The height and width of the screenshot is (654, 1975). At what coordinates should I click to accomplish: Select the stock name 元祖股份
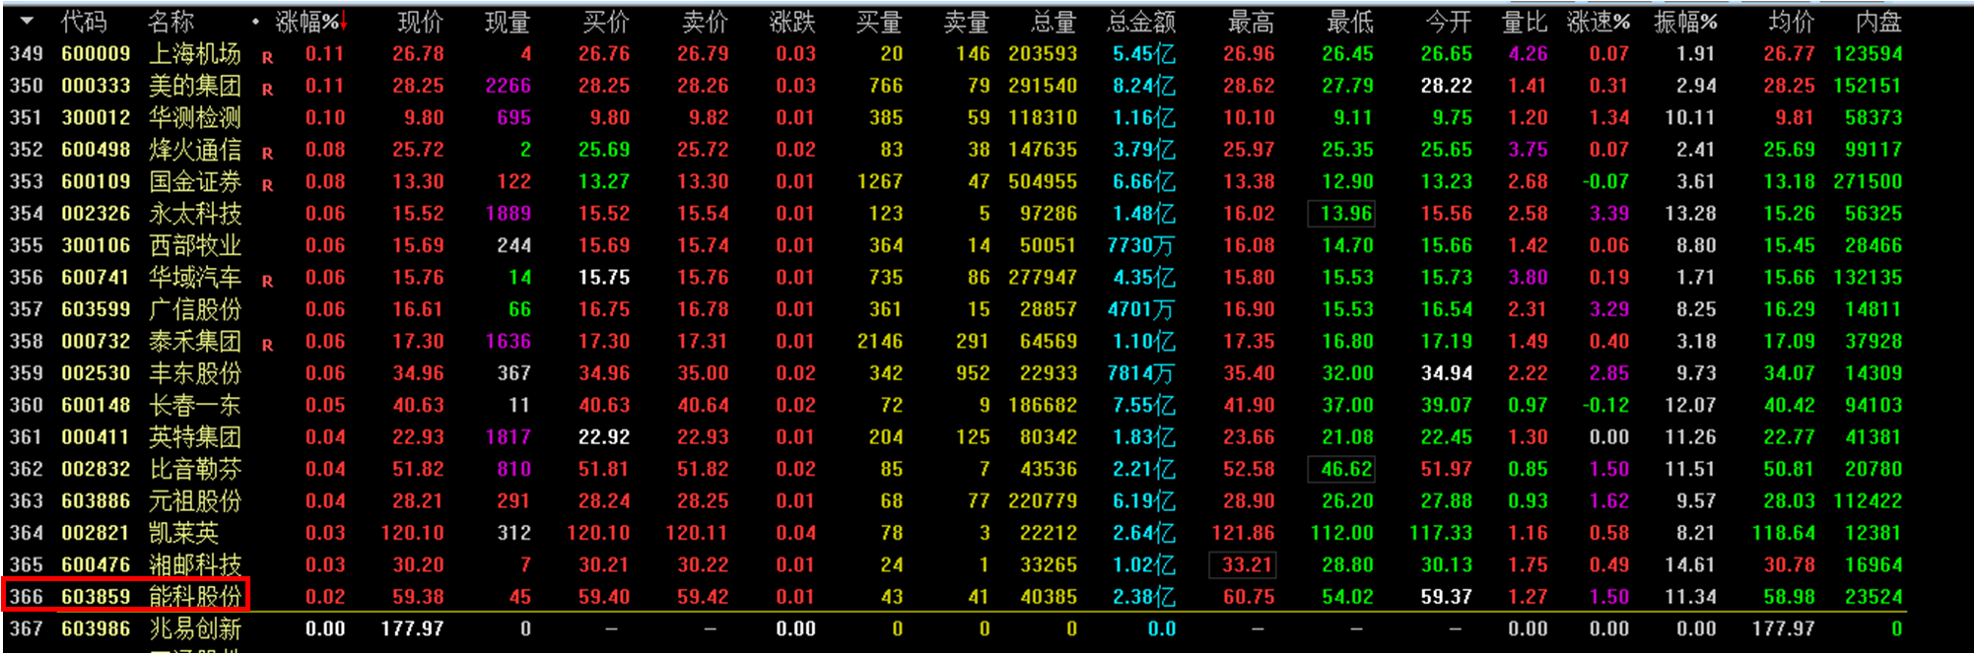[x=195, y=501]
